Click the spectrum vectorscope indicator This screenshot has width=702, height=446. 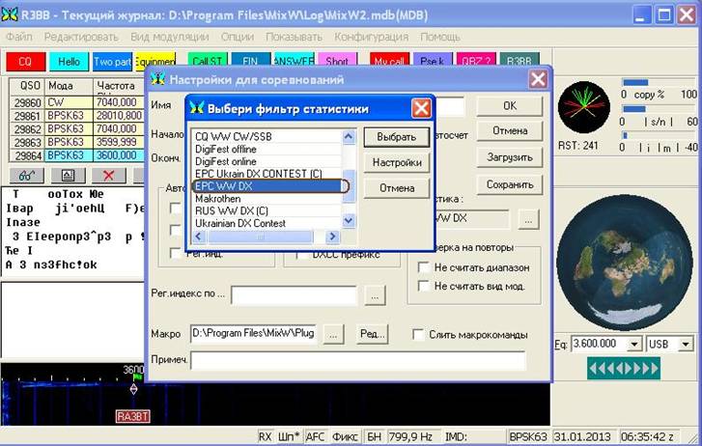pos(584,107)
